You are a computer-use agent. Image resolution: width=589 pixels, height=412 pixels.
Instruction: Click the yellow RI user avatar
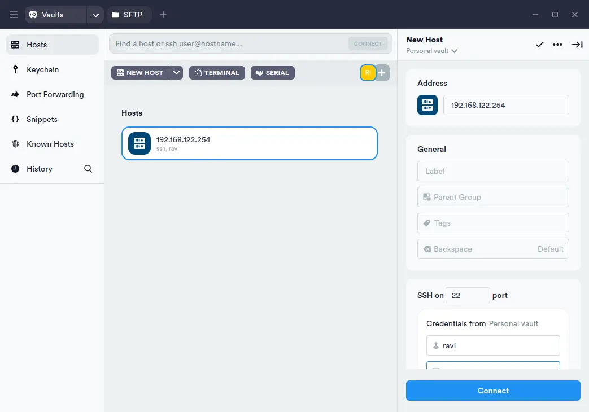368,73
